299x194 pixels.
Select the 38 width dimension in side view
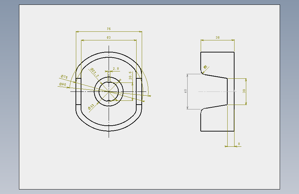(218, 37)
